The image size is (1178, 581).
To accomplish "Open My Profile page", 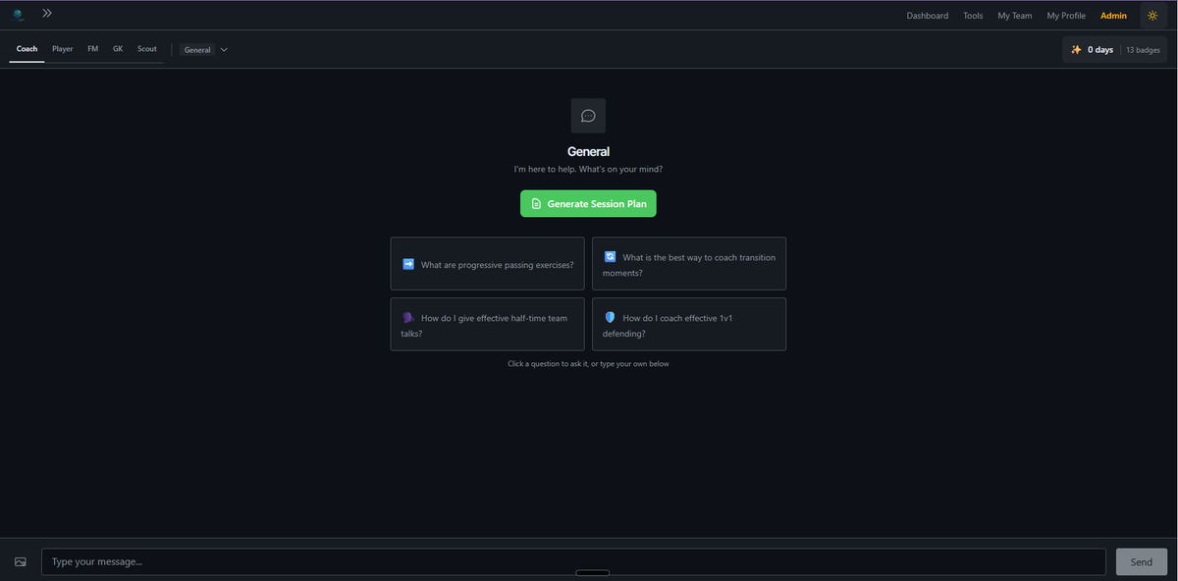I will click(1066, 16).
